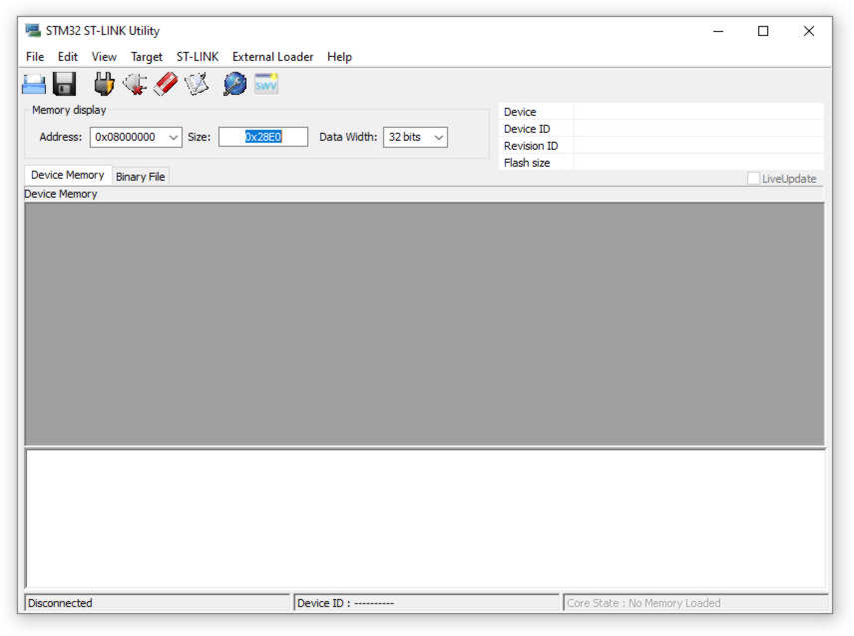Click the 'Core State : No Memory Loaded' status
Screen dimensions: 854x636
click(x=643, y=603)
